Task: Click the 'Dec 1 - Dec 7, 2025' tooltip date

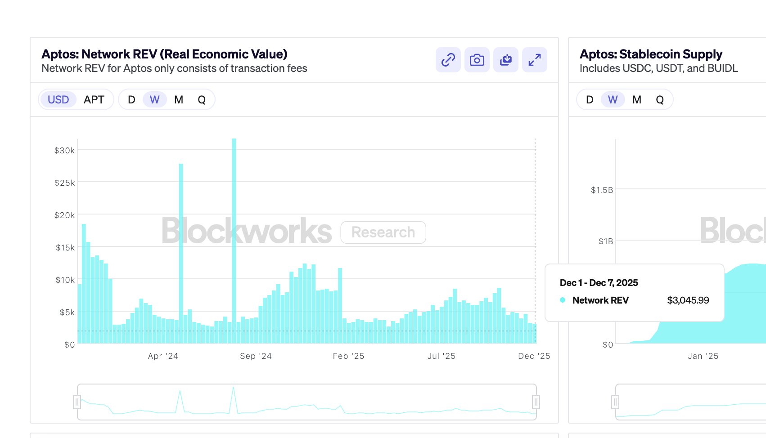Action: [x=599, y=283]
